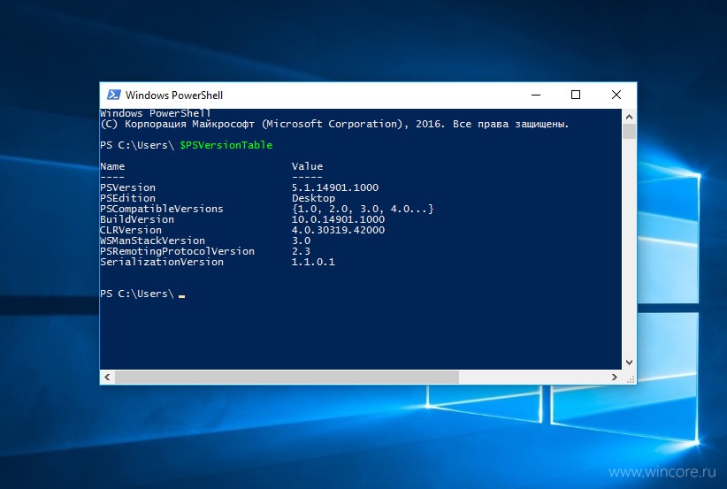Viewport: 727px width, 489px height.
Task: Click the vertical scrollbar thumb
Action: coord(629,131)
